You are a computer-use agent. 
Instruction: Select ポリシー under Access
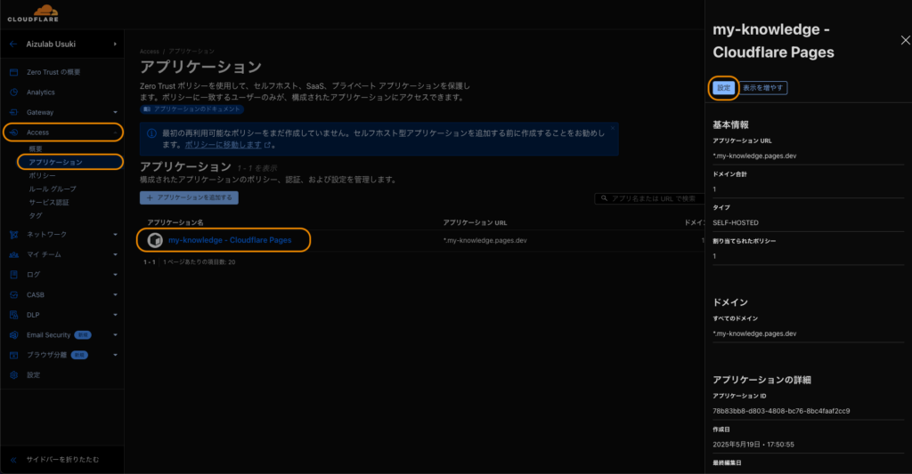(x=43, y=175)
